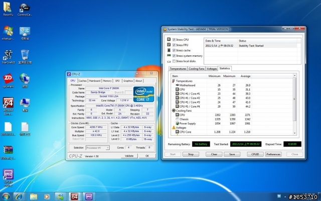Open the AIDA64 Extreme desktop shortcut

tap(8, 106)
